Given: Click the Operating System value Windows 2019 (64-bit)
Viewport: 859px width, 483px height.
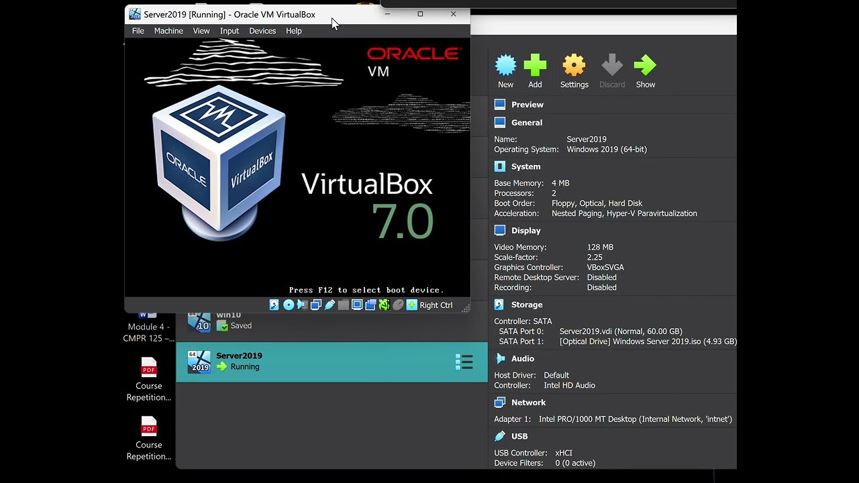Looking at the screenshot, I should 607,150.
